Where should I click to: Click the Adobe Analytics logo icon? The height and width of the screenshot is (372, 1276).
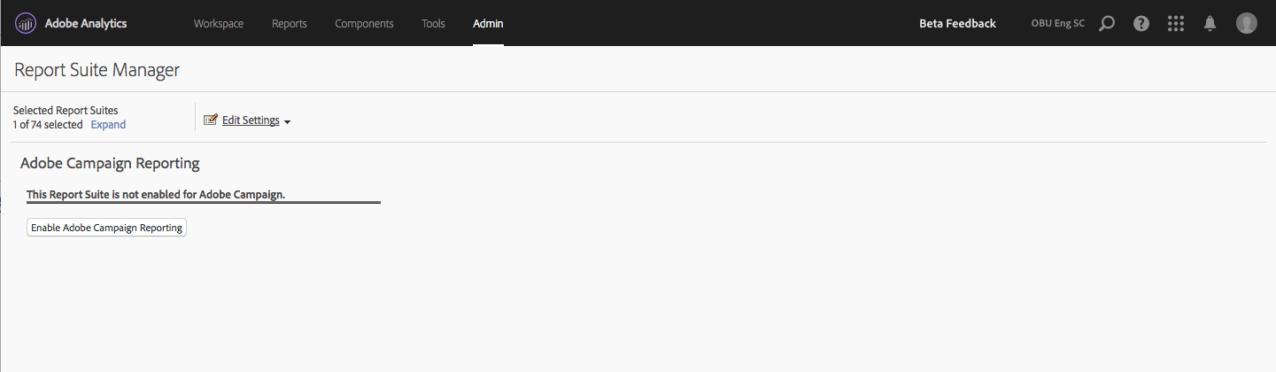[26, 24]
